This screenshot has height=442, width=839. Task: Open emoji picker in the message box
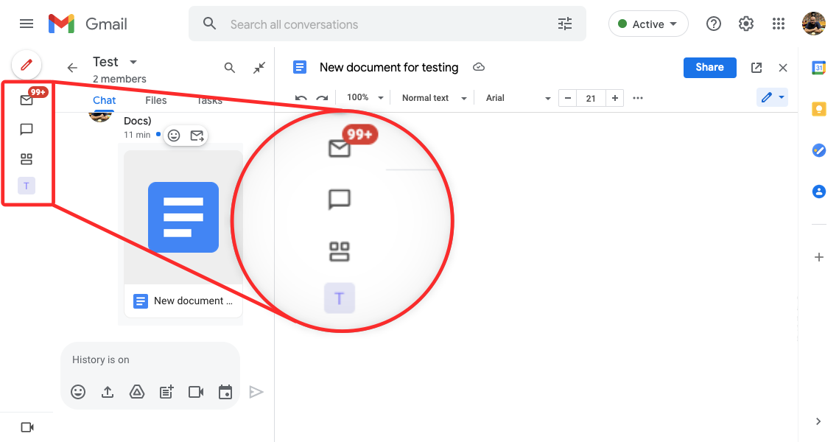pyautogui.click(x=78, y=392)
